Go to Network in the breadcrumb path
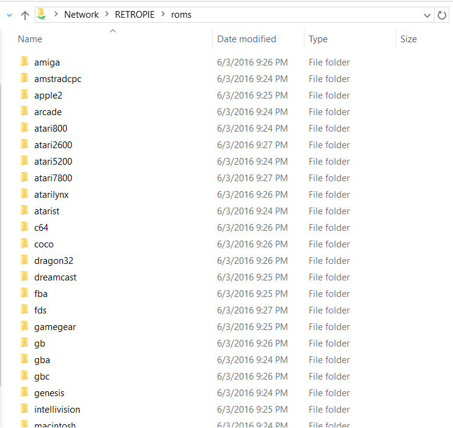Image resolution: width=453 pixels, height=428 pixels. (x=81, y=15)
